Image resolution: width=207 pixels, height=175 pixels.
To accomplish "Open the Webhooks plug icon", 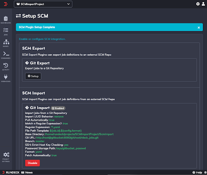I will coord(6,78).
